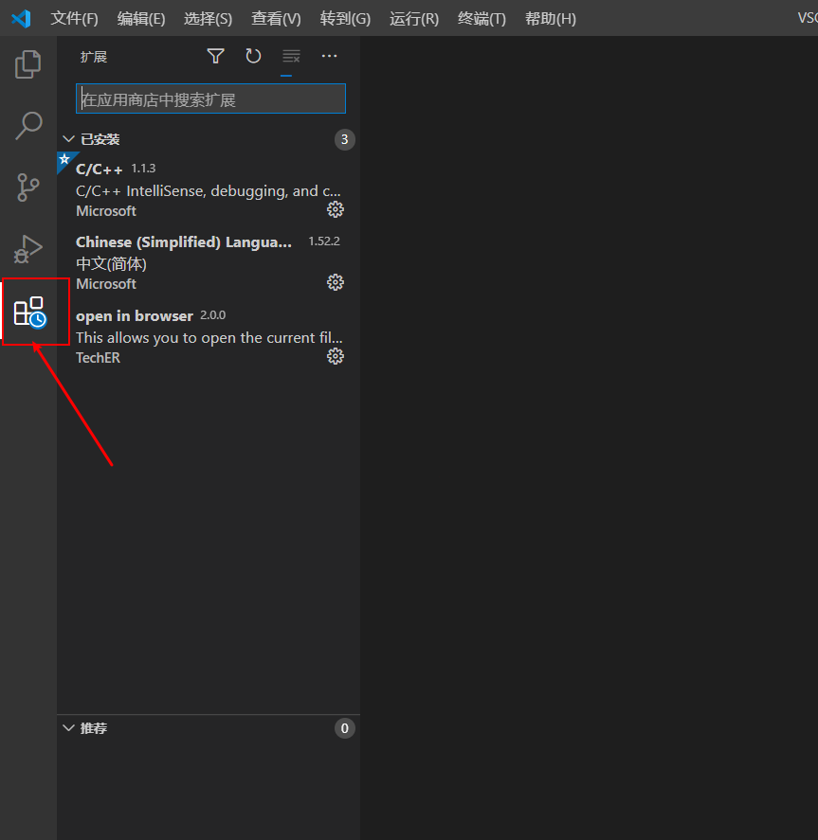The width and height of the screenshot is (818, 840).
Task: Click the star badge on C/C++ extension
Action: [x=64, y=160]
